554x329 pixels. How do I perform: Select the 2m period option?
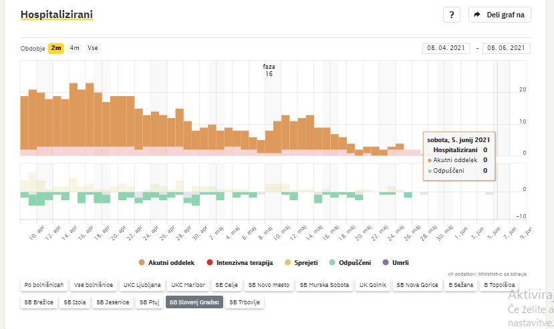click(x=56, y=48)
